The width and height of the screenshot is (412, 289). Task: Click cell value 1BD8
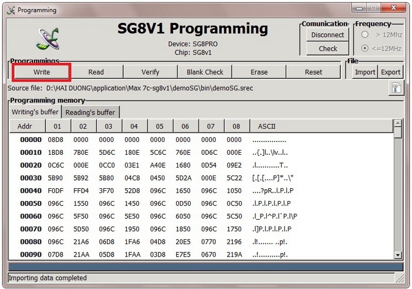(56, 152)
